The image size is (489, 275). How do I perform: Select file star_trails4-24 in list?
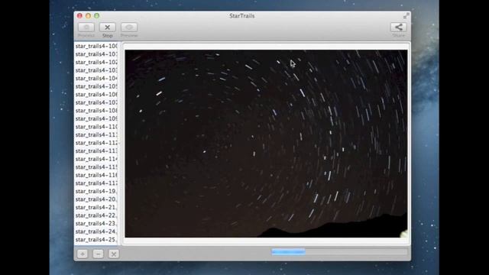pyautogui.click(x=96, y=231)
